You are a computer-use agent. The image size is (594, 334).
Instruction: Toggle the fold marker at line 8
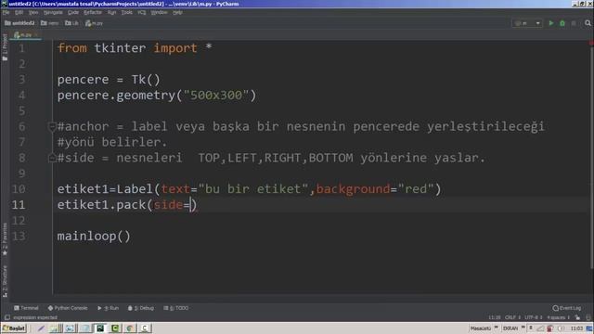pyautogui.click(x=52, y=158)
